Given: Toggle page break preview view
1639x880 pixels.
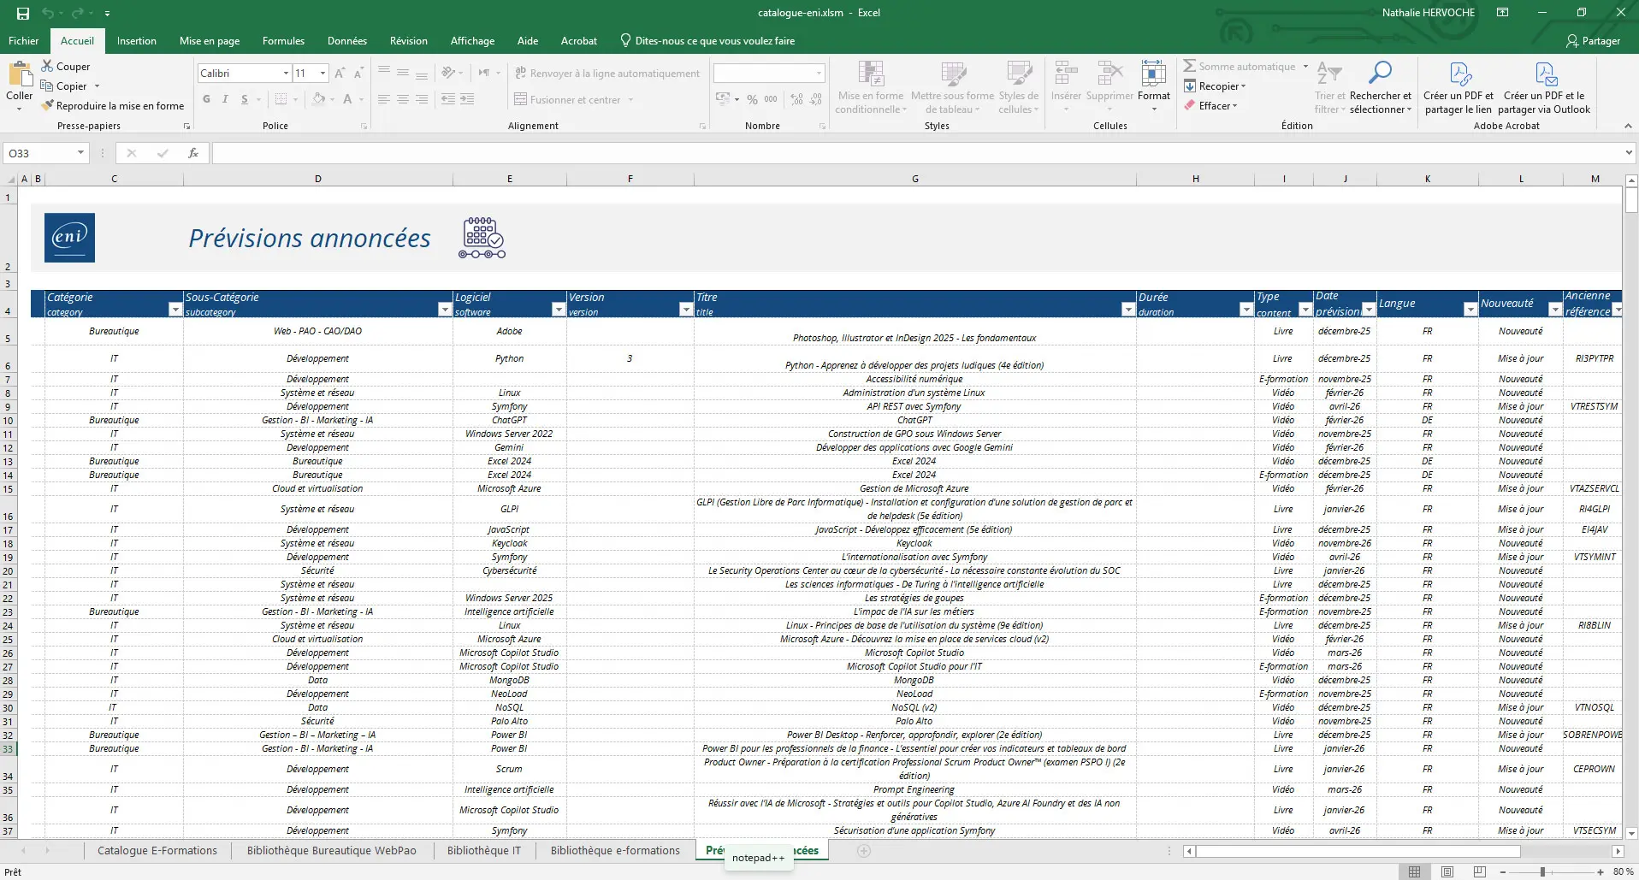Looking at the screenshot, I should pyautogui.click(x=1478, y=871).
